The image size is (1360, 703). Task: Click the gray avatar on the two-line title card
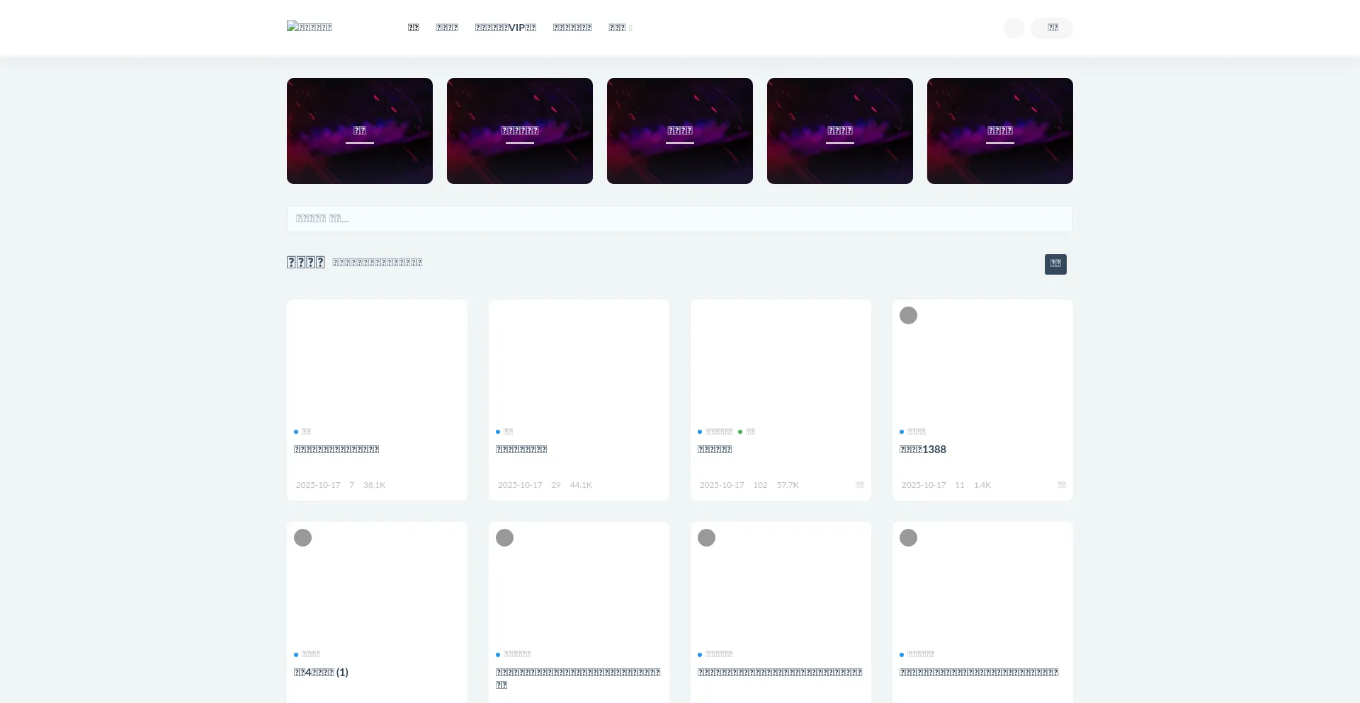[x=504, y=538]
